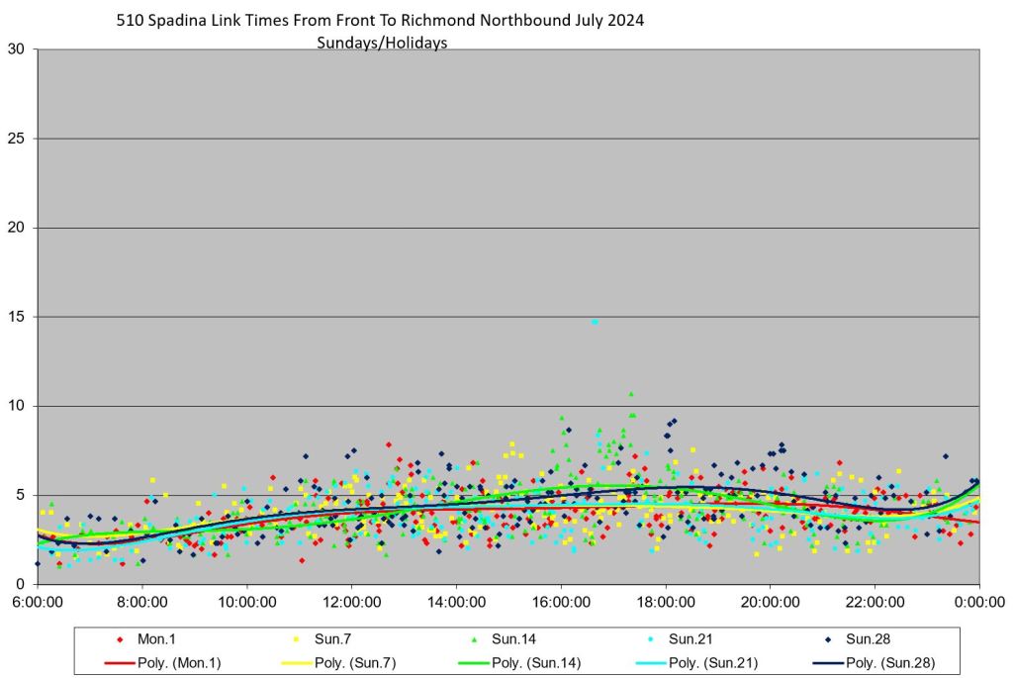Click the 0:00:00 label at the x-axis end
Screen dimensions: 1013x678
[979, 601]
